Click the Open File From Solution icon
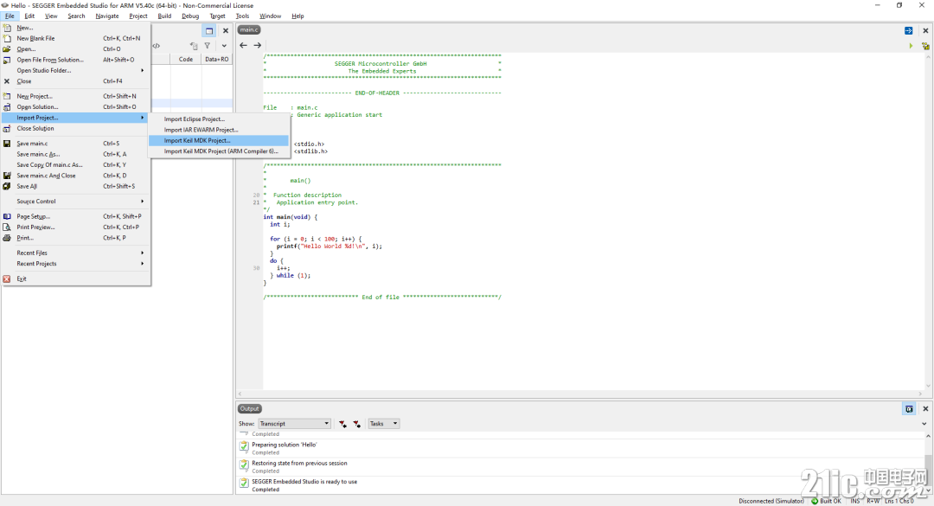 point(7,60)
